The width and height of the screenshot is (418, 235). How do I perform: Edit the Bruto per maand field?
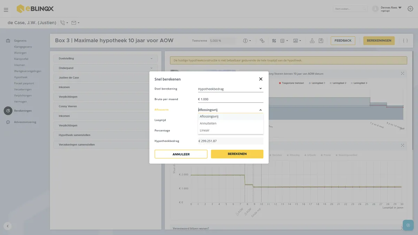tap(231, 99)
